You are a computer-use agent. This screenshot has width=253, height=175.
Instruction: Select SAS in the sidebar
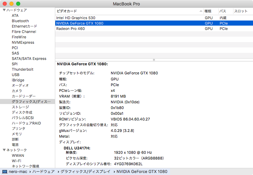click(15, 53)
